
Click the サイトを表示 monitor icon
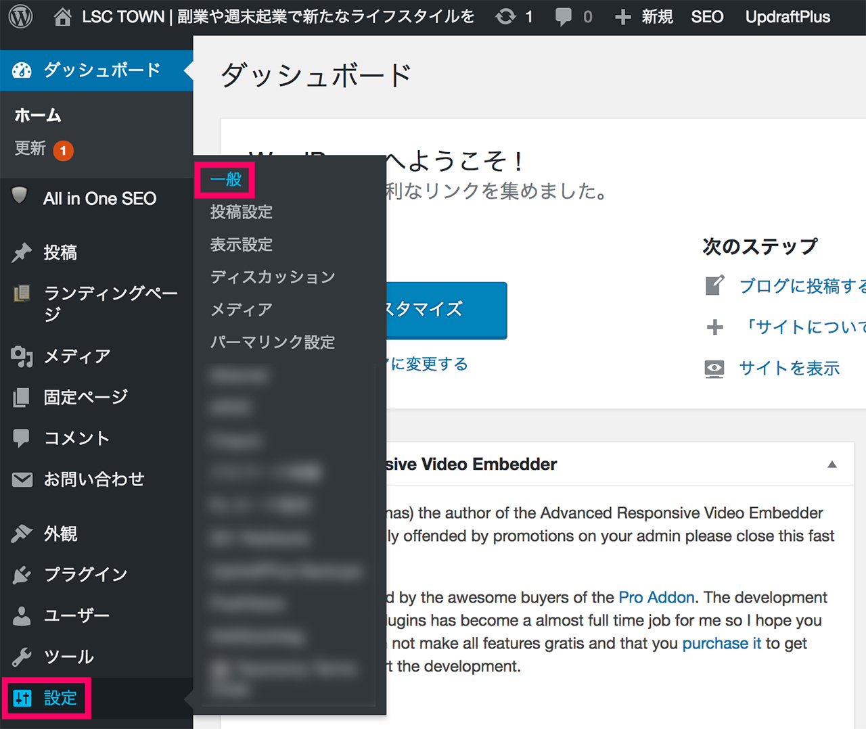(714, 369)
